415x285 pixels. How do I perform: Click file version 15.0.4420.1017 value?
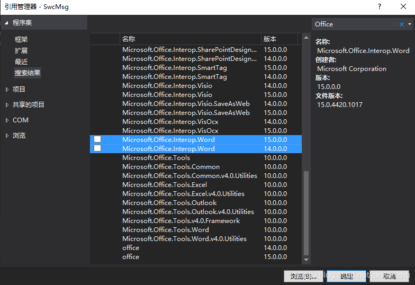point(340,105)
